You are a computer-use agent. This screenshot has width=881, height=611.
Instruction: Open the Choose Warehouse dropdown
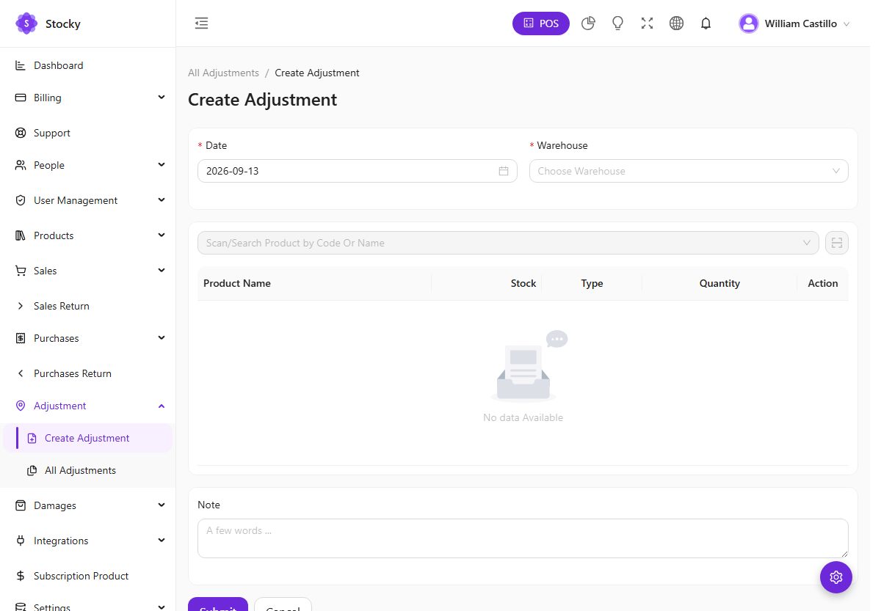[x=689, y=171]
